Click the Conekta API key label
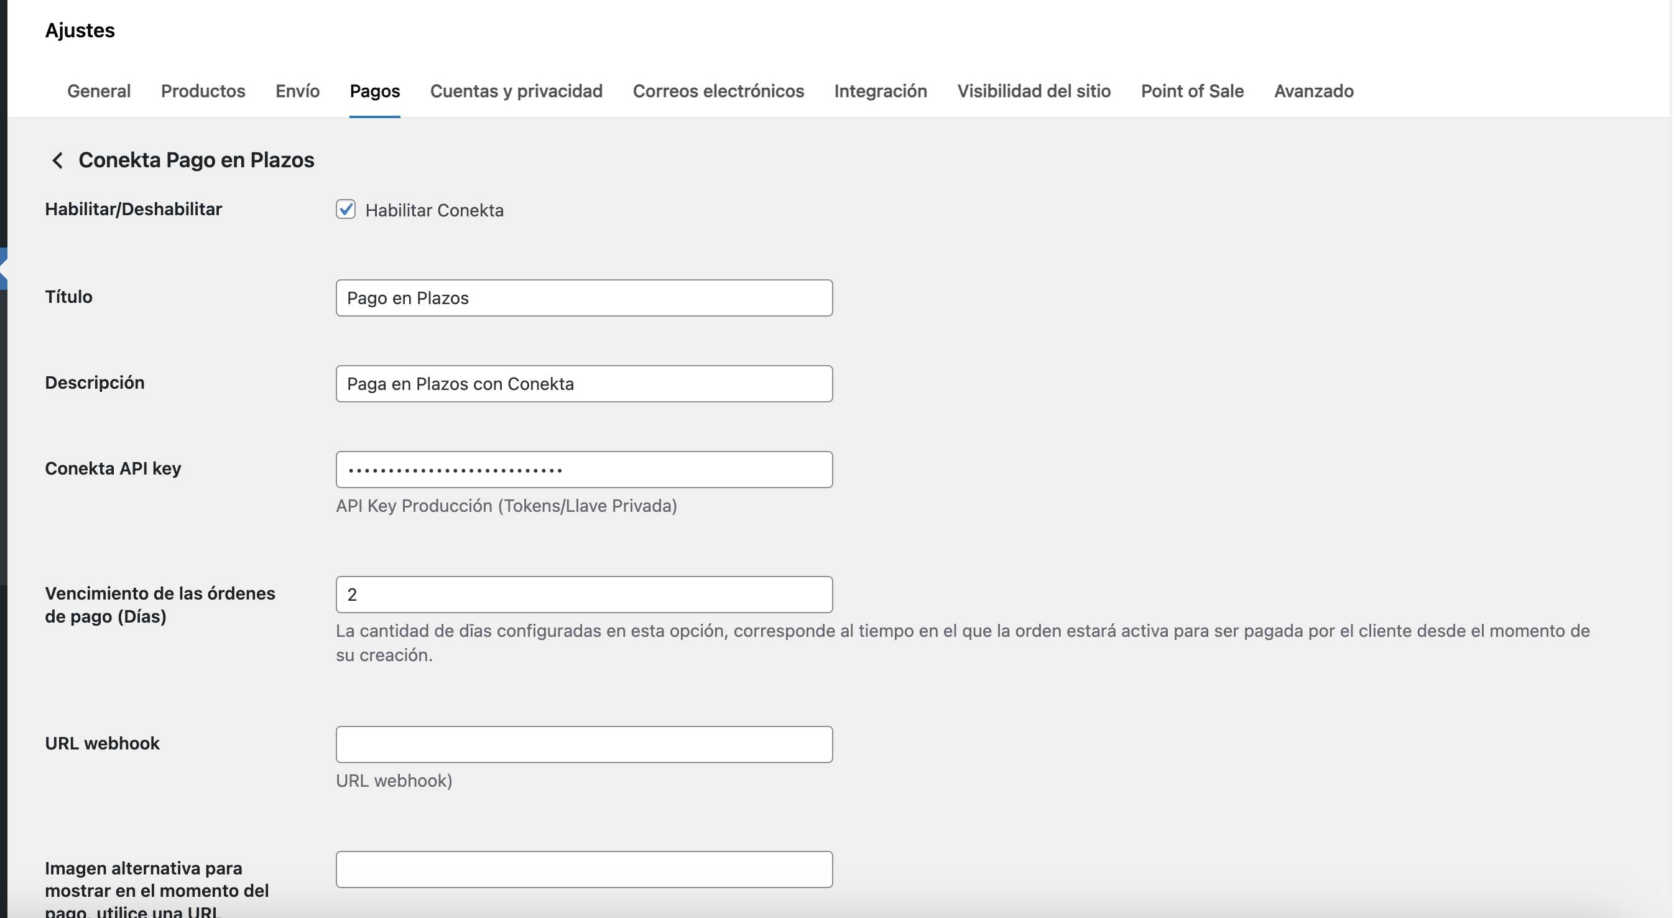 click(x=113, y=469)
